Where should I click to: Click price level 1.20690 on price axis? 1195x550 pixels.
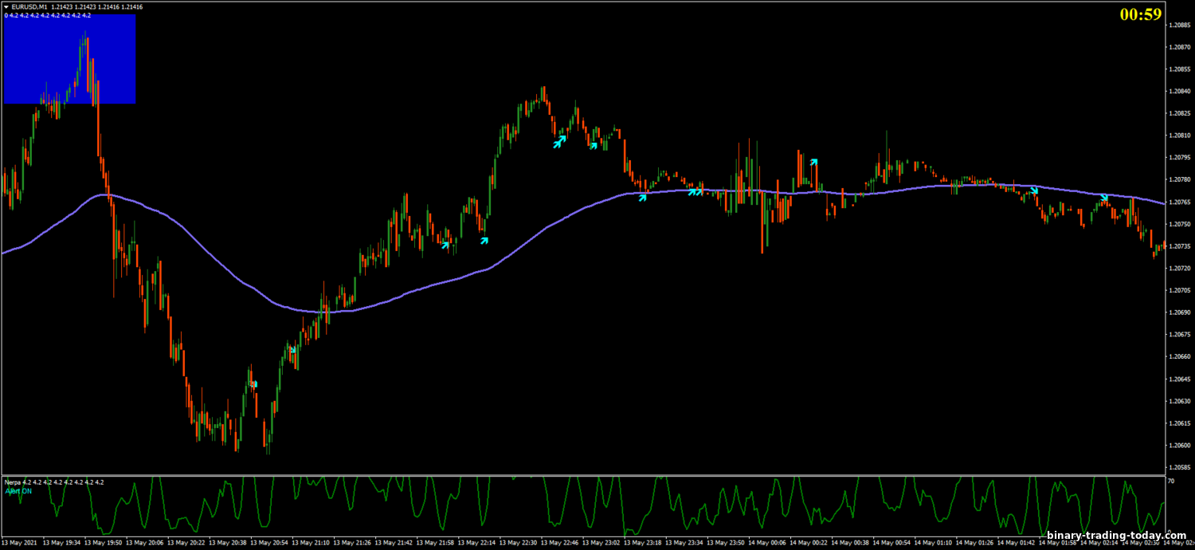(1178, 312)
